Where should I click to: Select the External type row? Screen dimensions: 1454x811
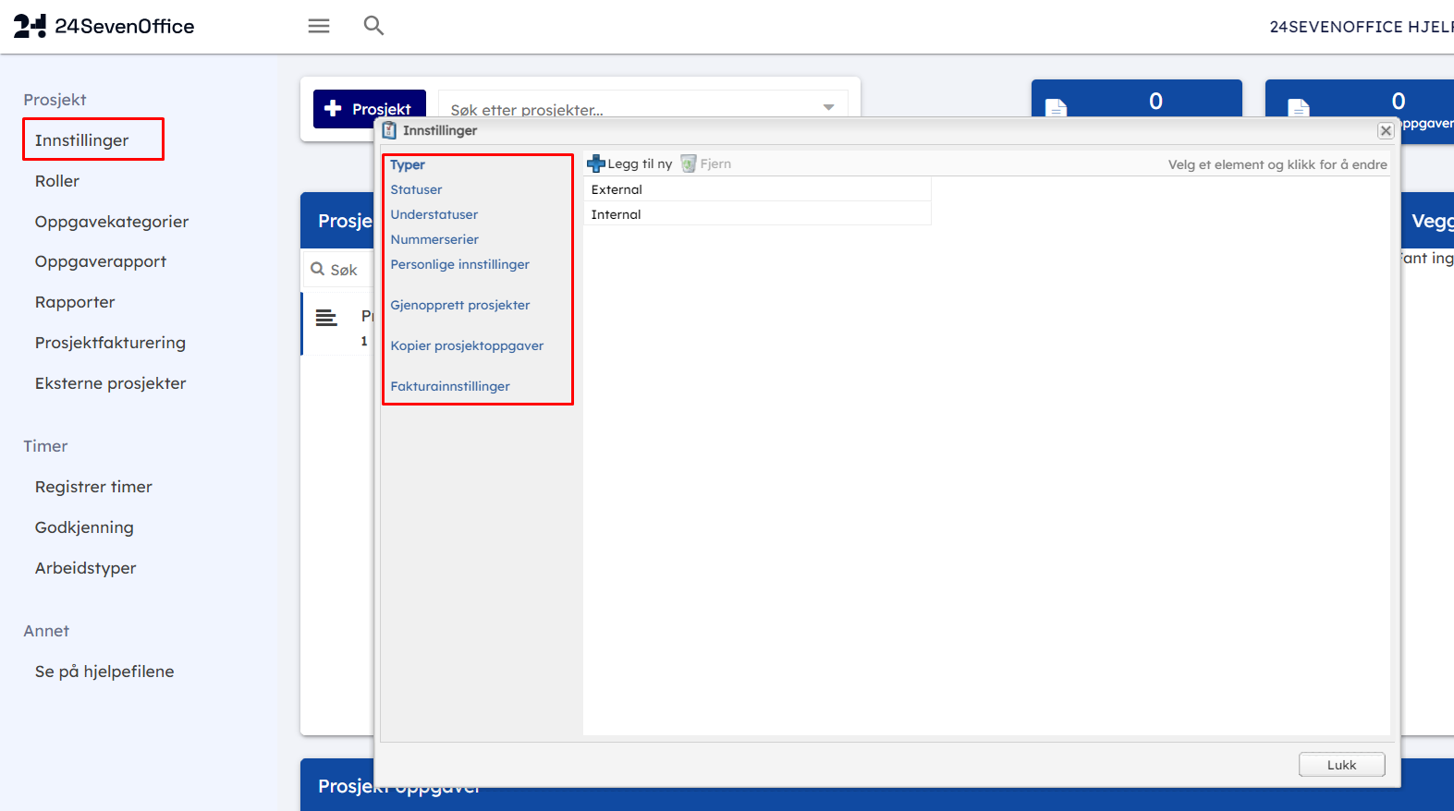617,189
